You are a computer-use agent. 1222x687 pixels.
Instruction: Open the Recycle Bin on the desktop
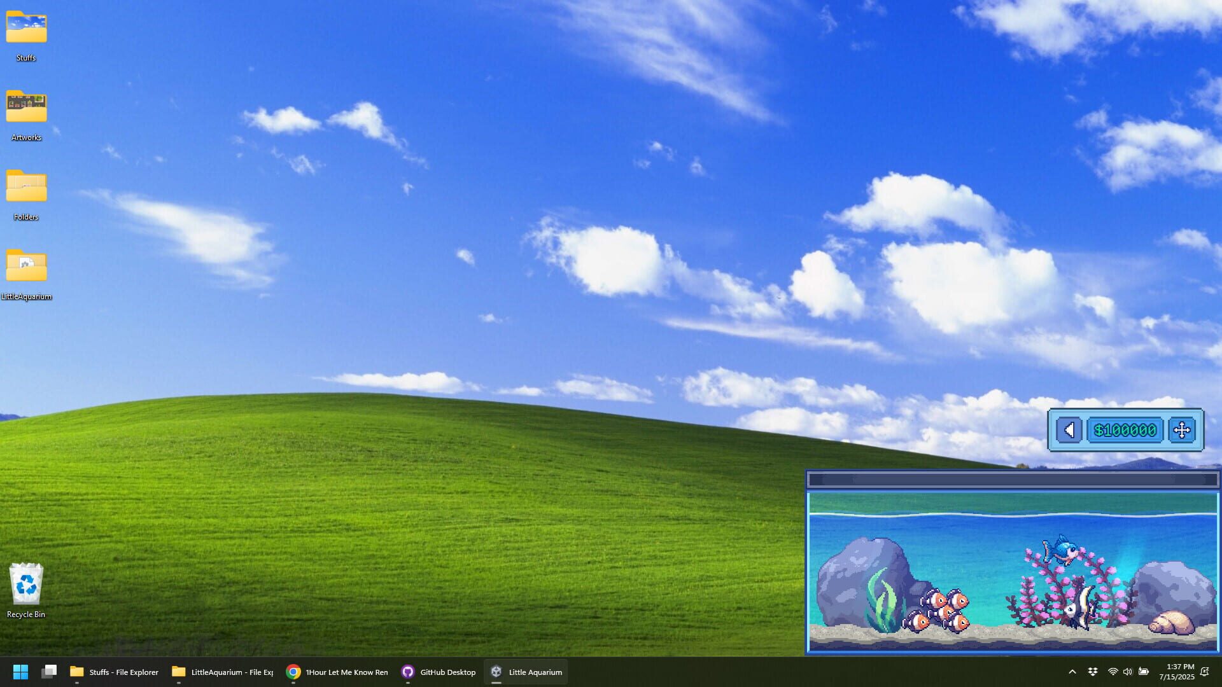[x=26, y=582]
